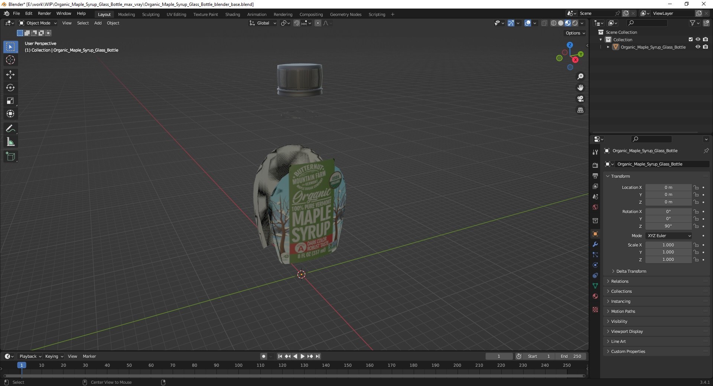This screenshot has width=713, height=386.
Task: Toggle X-ray display mode
Action: pos(544,23)
